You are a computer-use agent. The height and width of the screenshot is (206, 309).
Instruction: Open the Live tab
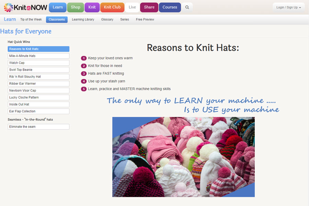tap(132, 7)
